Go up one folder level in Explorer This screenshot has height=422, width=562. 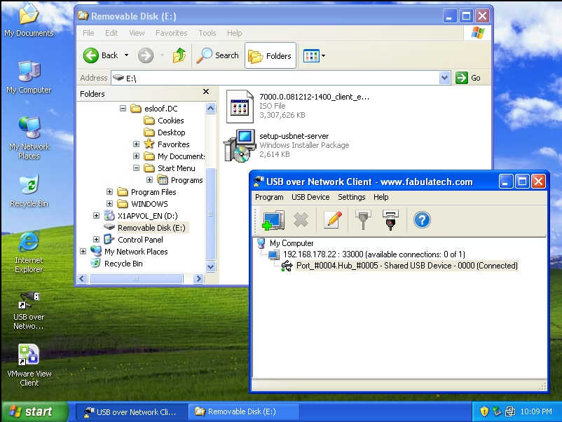tap(179, 55)
